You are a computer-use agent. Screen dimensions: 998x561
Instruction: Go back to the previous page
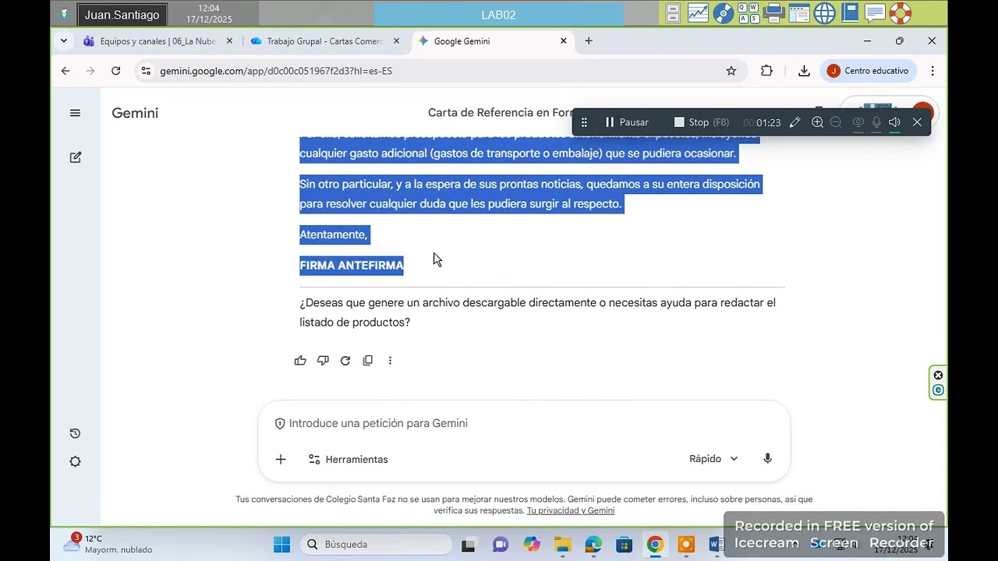click(x=65, y=71)
